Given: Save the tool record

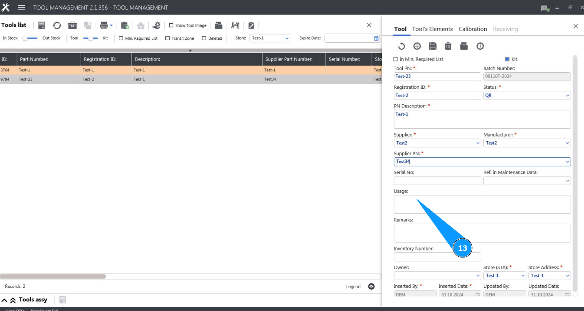Looking at the screenshot, I should click(433, 46).
